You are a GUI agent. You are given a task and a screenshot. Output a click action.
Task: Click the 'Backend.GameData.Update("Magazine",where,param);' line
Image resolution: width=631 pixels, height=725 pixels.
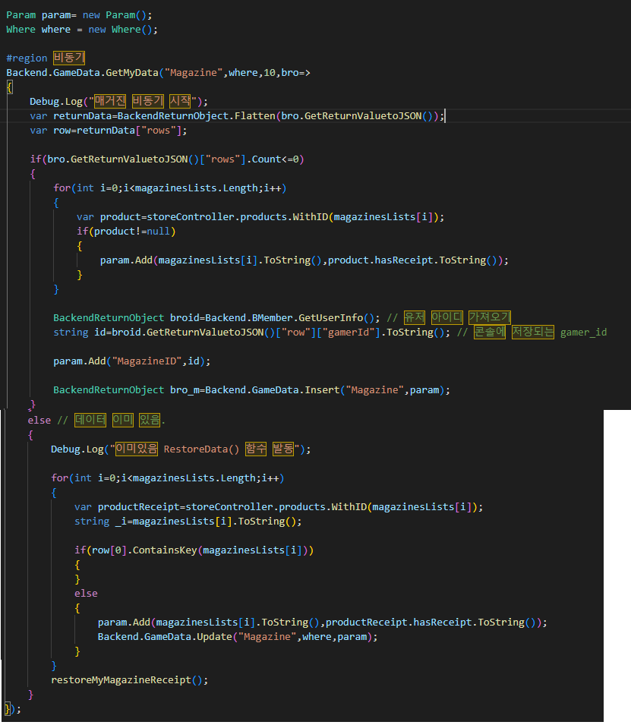click(238, 637)
